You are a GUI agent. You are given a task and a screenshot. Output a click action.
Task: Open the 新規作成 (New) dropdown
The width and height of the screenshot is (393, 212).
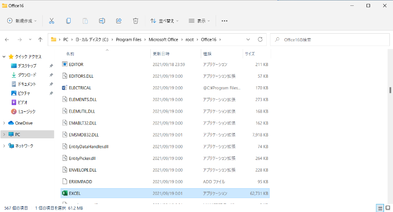tap(22, 21)
